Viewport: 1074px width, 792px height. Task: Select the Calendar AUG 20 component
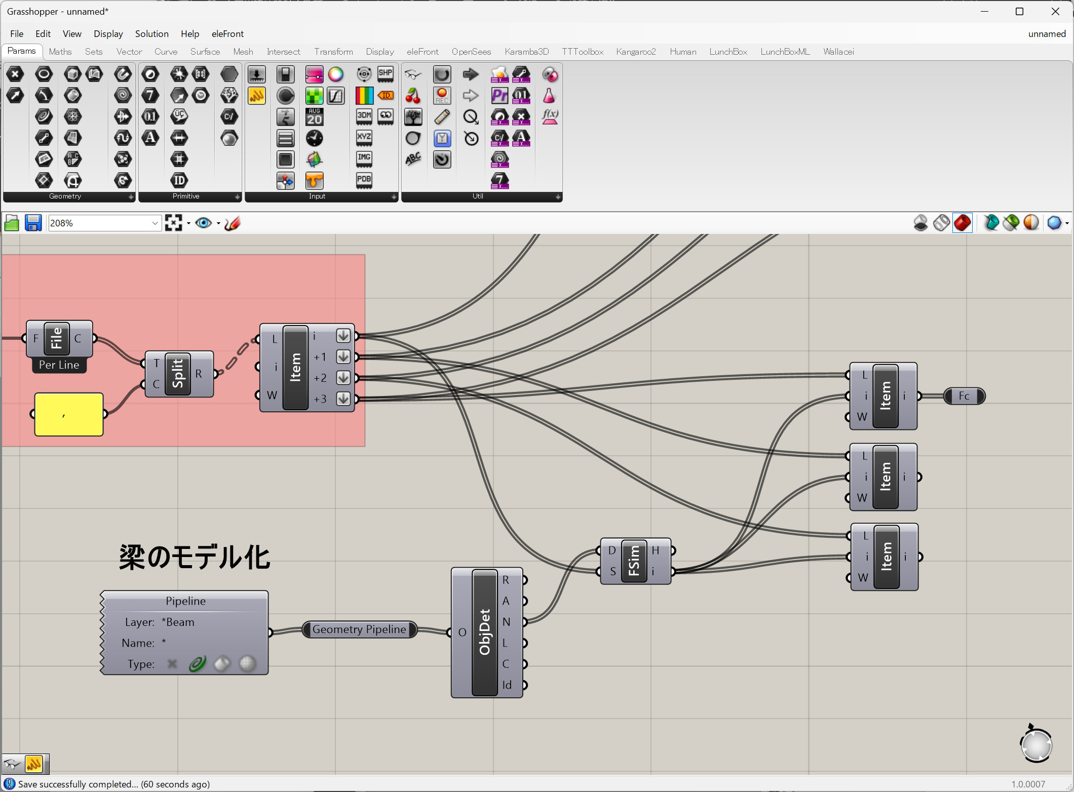point(314,117)
